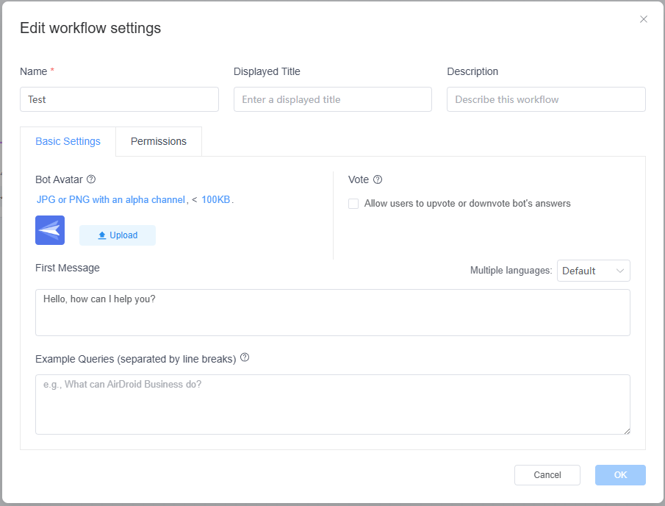Click the "Multiple languages:" label
Viewport: 665px width, 506px height.
511,271
